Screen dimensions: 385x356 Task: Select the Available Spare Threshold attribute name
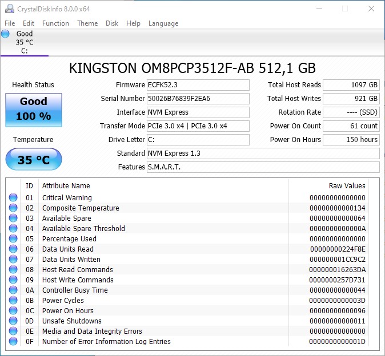click(x=83, y=229)
